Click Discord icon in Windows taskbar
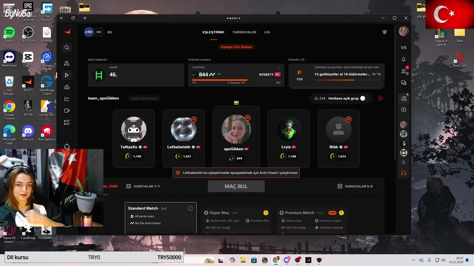Viewport: 474px width, 266px height. pyautogui.click(x=287, y=260)
